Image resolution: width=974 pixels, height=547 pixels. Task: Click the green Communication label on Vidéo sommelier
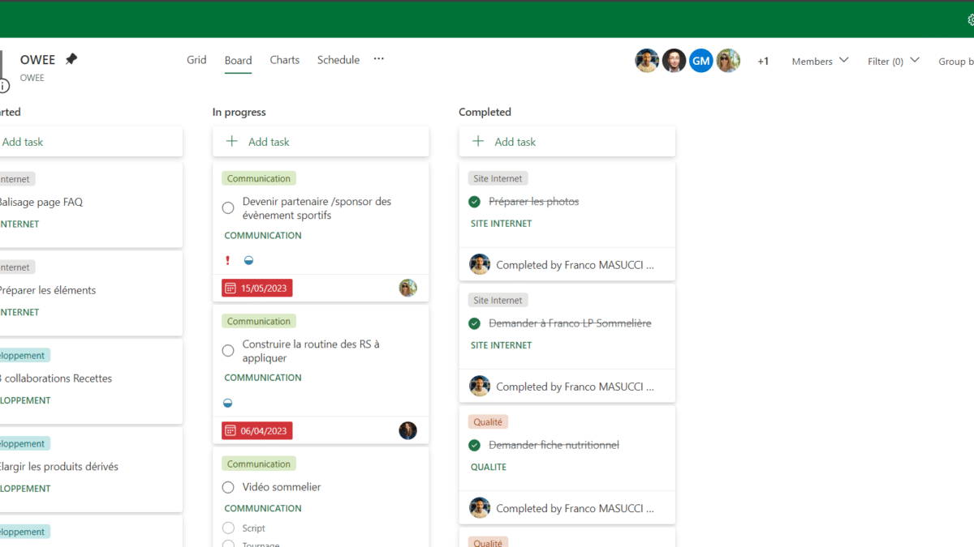(x=258, y=464)
